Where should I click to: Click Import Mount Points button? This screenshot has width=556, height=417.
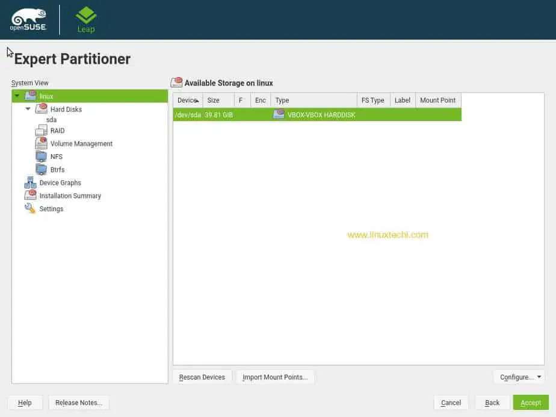pos(275,377)
